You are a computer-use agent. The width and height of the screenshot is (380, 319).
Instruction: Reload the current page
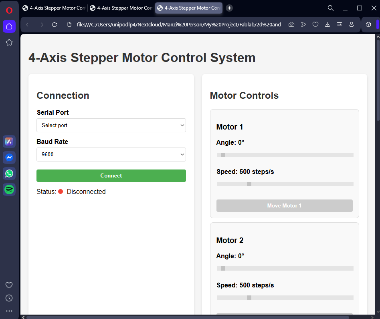pos(55,25)
